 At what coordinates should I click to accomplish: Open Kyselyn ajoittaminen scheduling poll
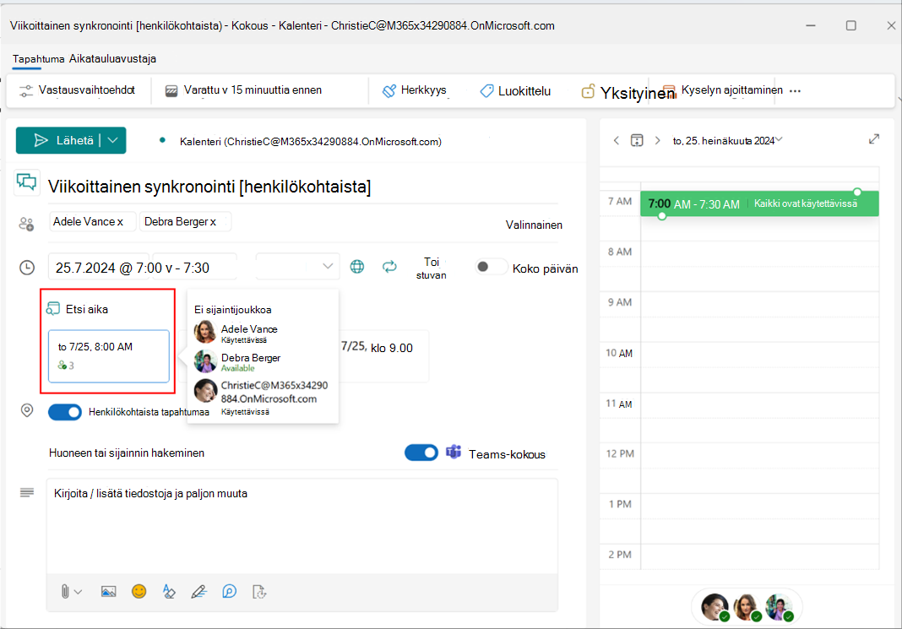[x=724, y=90]
